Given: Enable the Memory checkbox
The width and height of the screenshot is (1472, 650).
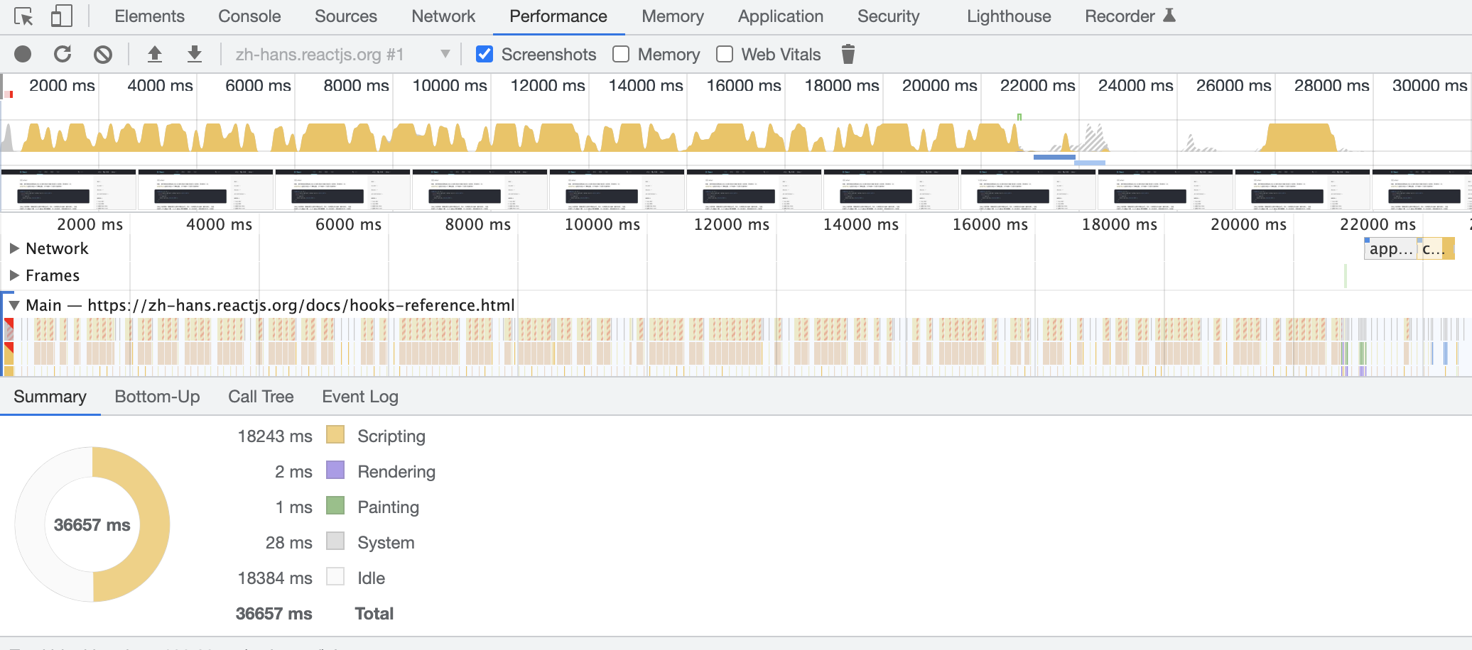Looking at the screenshot, I should (x=621, y=54).
